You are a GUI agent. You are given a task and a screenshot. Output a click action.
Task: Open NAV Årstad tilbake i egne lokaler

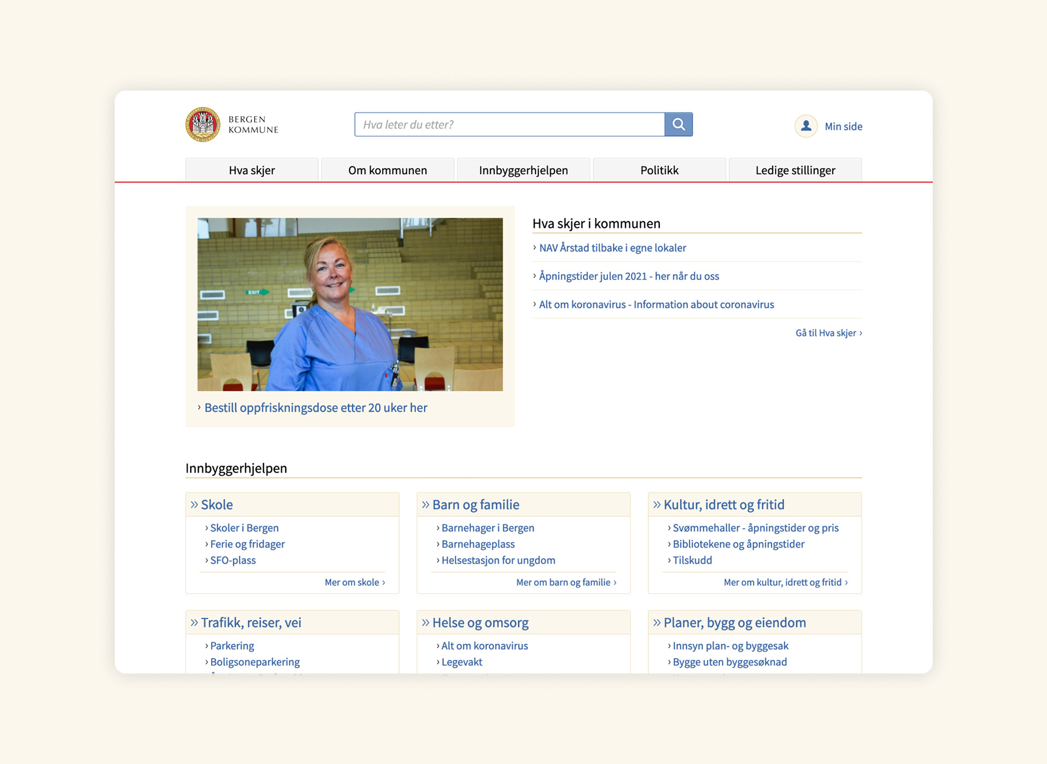[x=612, y=248]
